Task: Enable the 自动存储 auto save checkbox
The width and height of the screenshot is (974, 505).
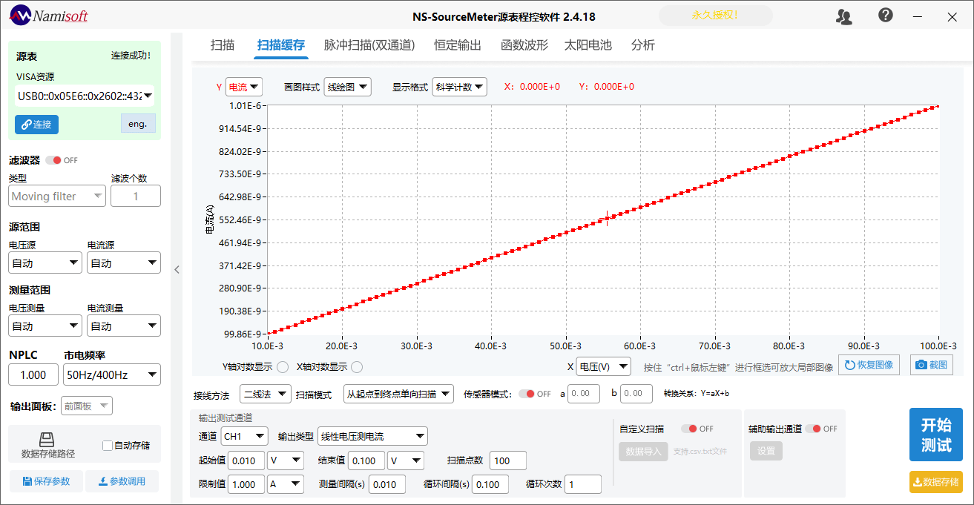Action: 108,446
